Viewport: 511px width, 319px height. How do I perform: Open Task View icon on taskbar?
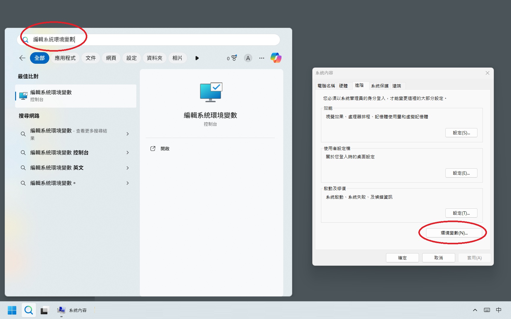[x=44, y=310]
